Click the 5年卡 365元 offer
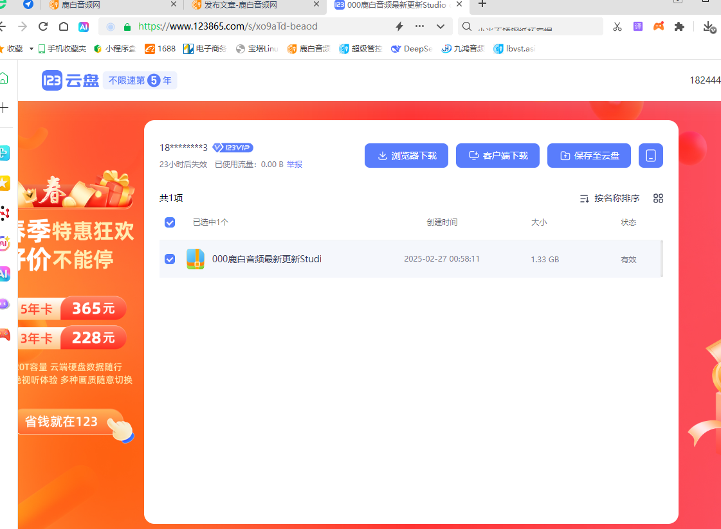721x529 pixels. pos(72,309)
